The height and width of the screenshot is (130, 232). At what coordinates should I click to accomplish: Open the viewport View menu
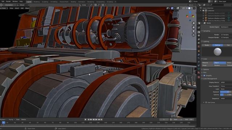click(x=11, y=8)
